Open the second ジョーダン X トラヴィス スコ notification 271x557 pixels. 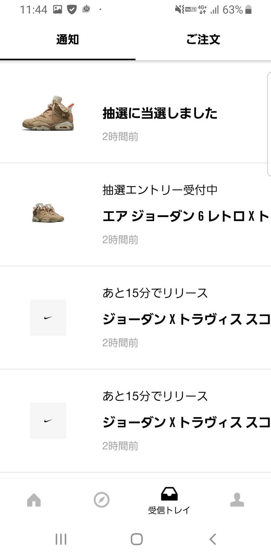tap(186, 422)
